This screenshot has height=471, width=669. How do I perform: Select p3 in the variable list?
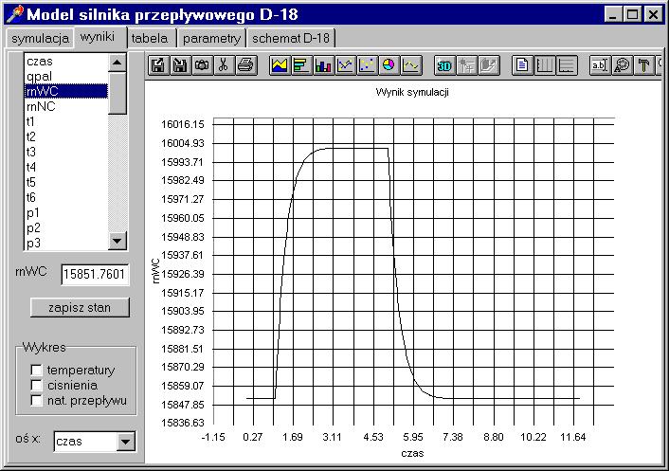point(66,243)
